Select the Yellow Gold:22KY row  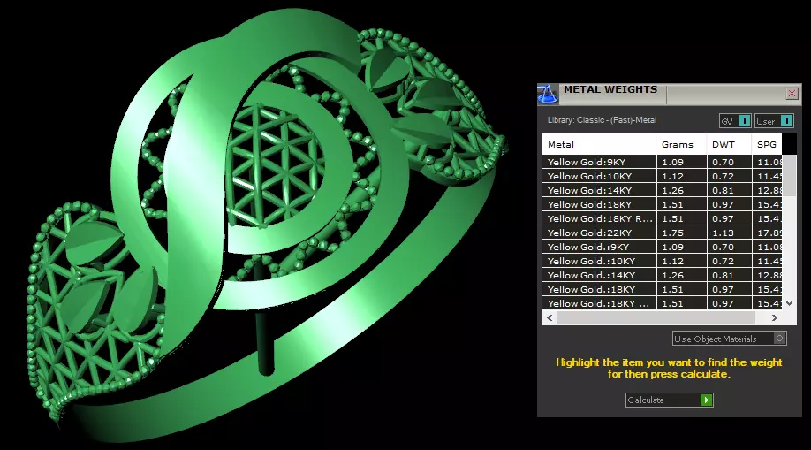pos(662,233)
